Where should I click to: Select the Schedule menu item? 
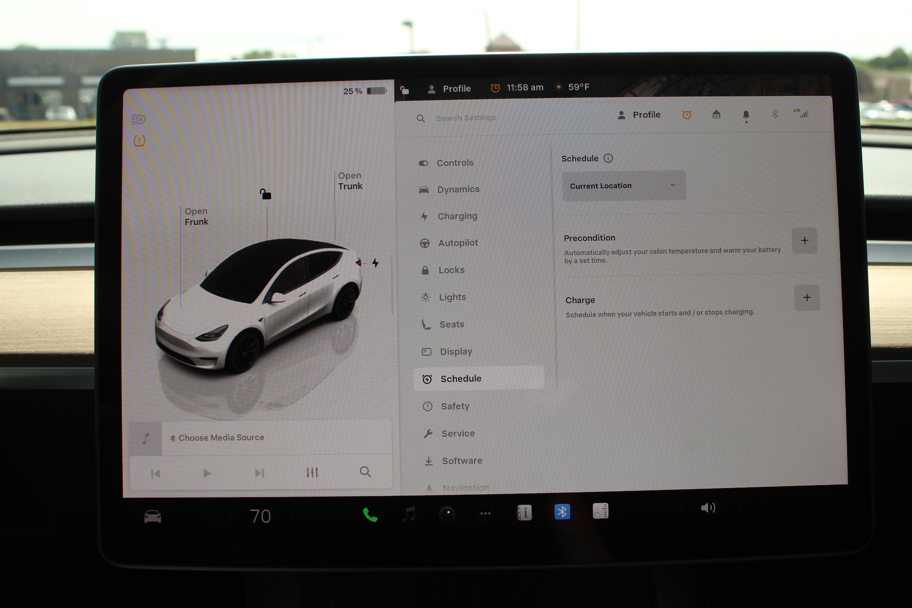[479, 379]
